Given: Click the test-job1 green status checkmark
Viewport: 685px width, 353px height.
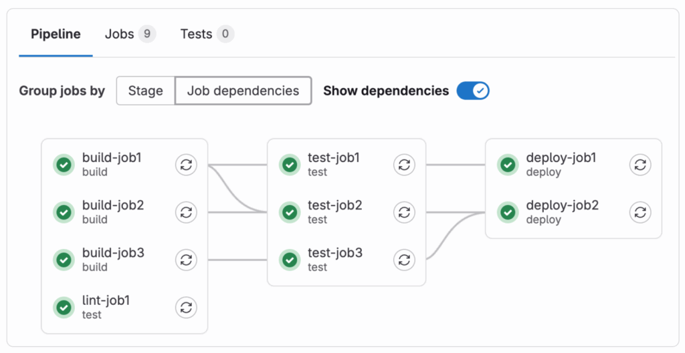Looking at the screenshot, I should point(290,165).
